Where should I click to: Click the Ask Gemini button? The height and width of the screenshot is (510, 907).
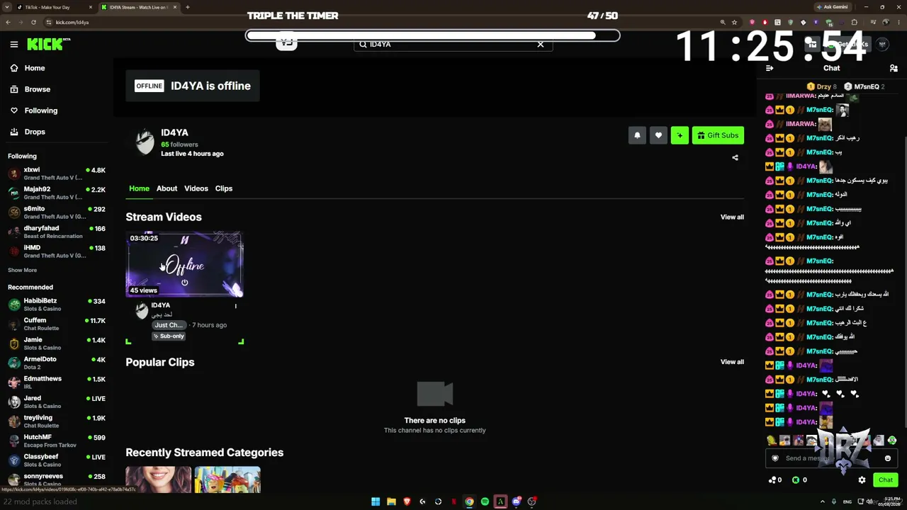tap(832, 7)
